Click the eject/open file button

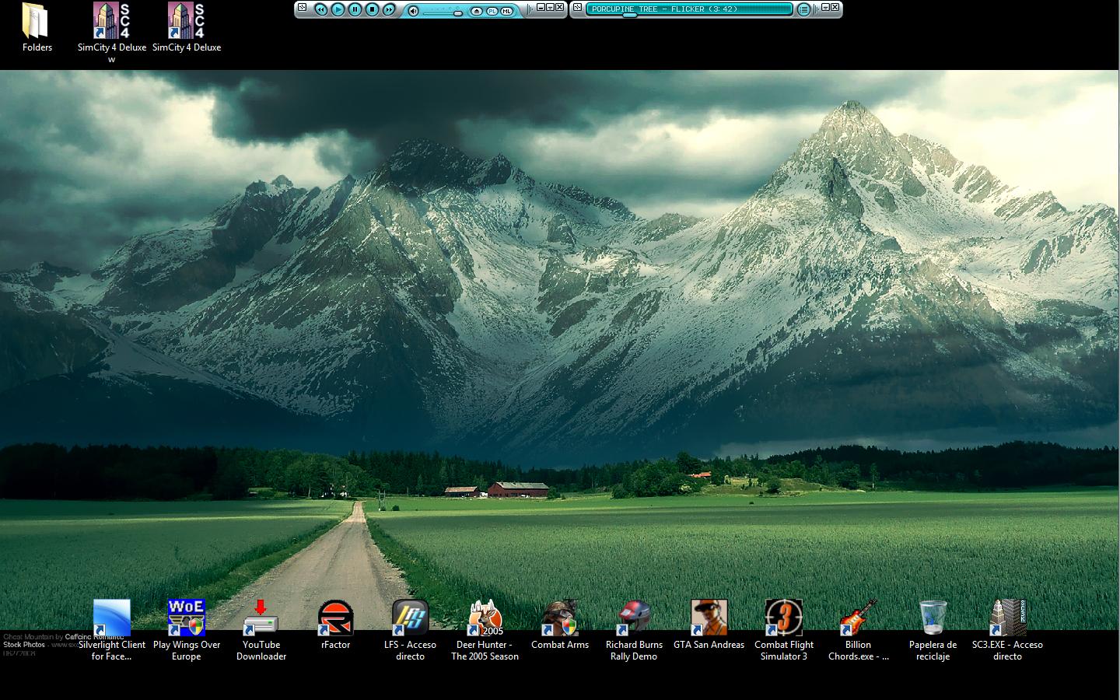pyautogui.click(x=477, y=11)
